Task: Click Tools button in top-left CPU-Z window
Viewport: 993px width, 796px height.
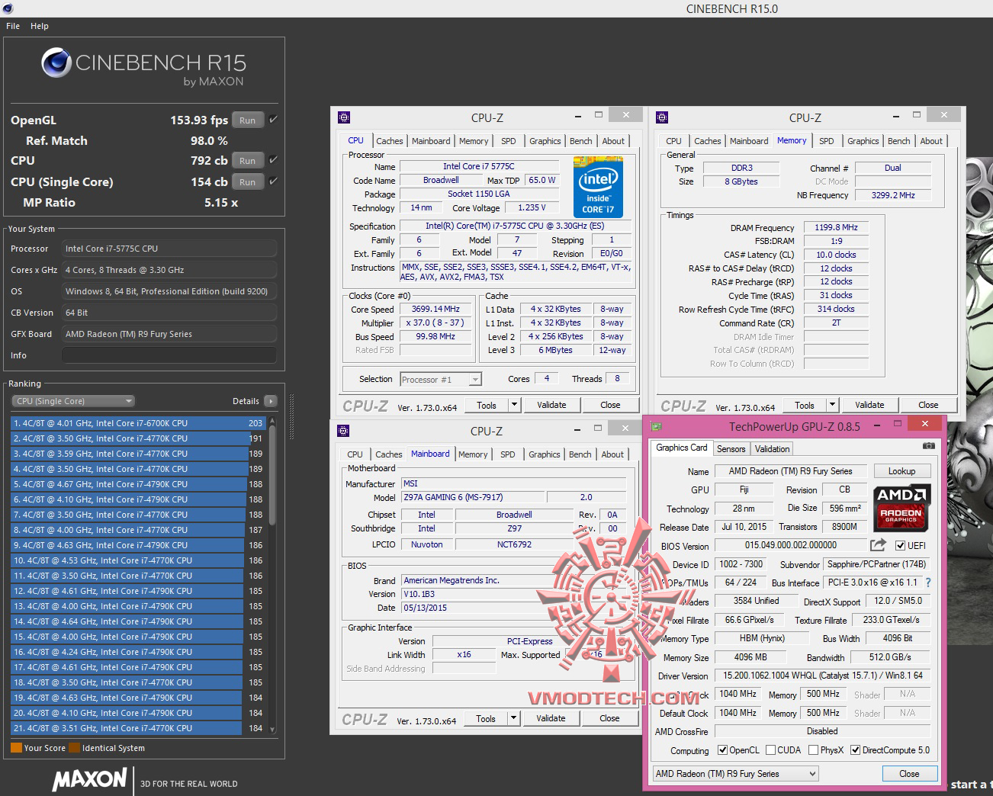Action: pos(487,405)
